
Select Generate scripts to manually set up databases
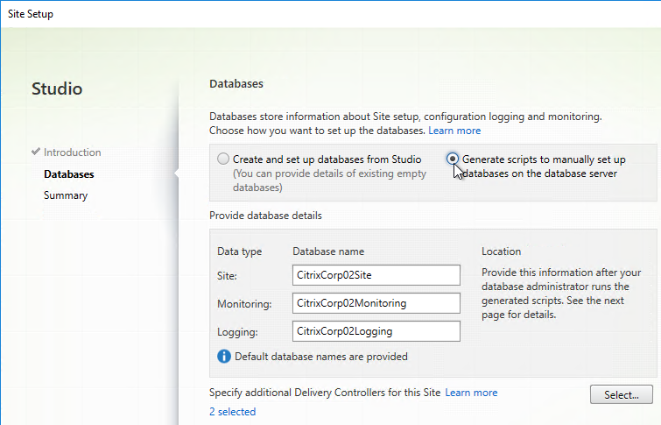tap(453, 159)
